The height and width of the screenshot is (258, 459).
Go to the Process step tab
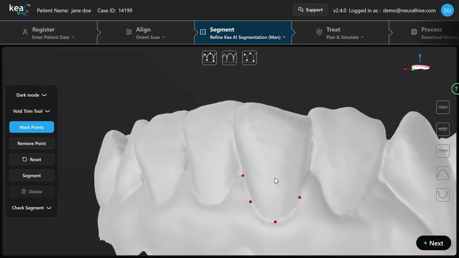coord(424,33)
